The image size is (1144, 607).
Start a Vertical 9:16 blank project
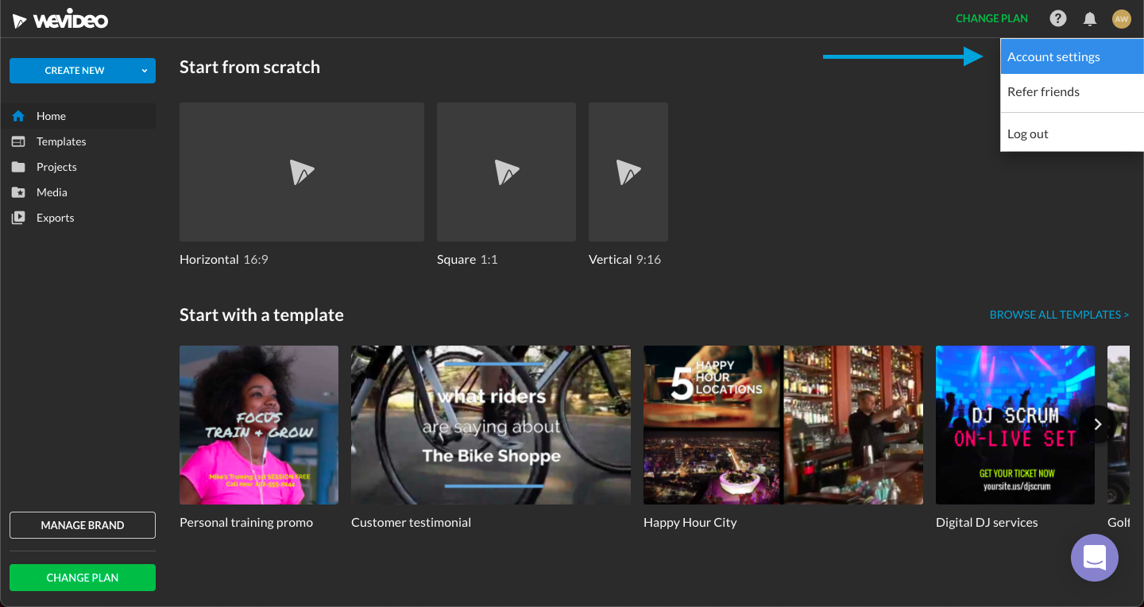click(x=628, y=172)
